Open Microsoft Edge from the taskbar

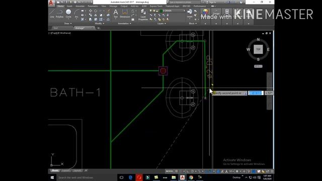130,177
